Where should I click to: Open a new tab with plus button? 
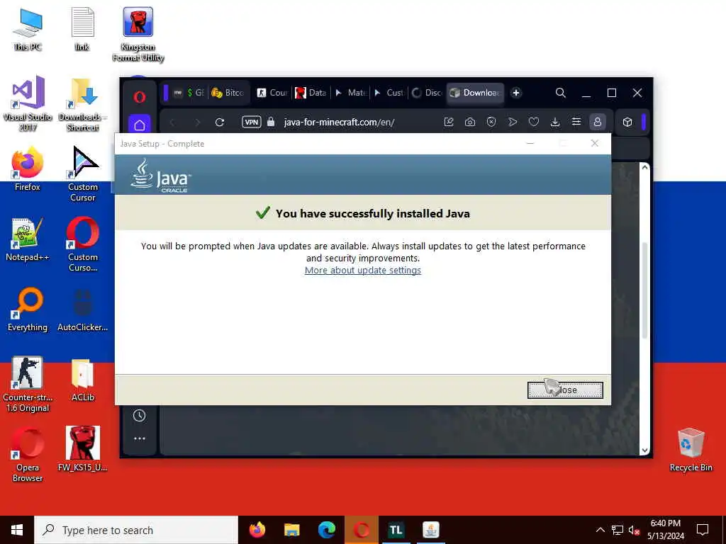click(516, 93)
